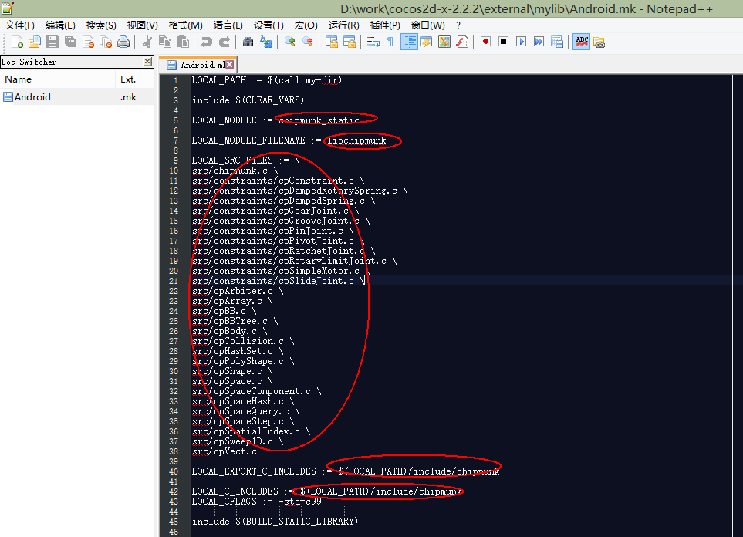Click the Cut scissors icon
This screenshot has height=537, width=743.
click(147, 42)
